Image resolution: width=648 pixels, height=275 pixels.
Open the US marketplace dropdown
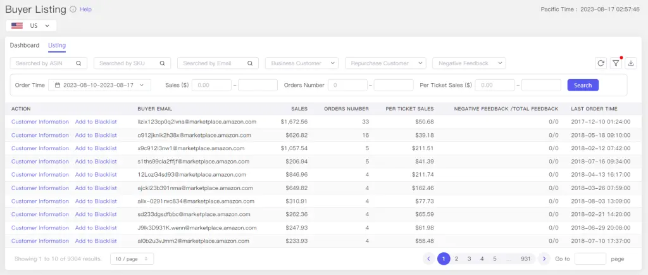coord(31,25)
